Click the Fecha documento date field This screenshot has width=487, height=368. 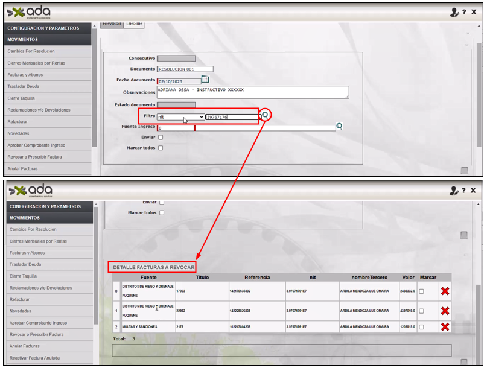(x=179, y=81)
